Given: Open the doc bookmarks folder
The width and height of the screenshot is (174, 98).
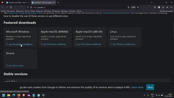Looking at the screenshot, I should tap(79, 11).
